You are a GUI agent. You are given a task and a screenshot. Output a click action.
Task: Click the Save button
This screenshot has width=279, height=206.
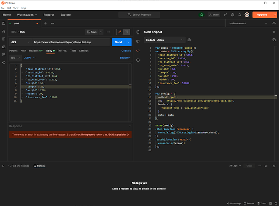92,32
